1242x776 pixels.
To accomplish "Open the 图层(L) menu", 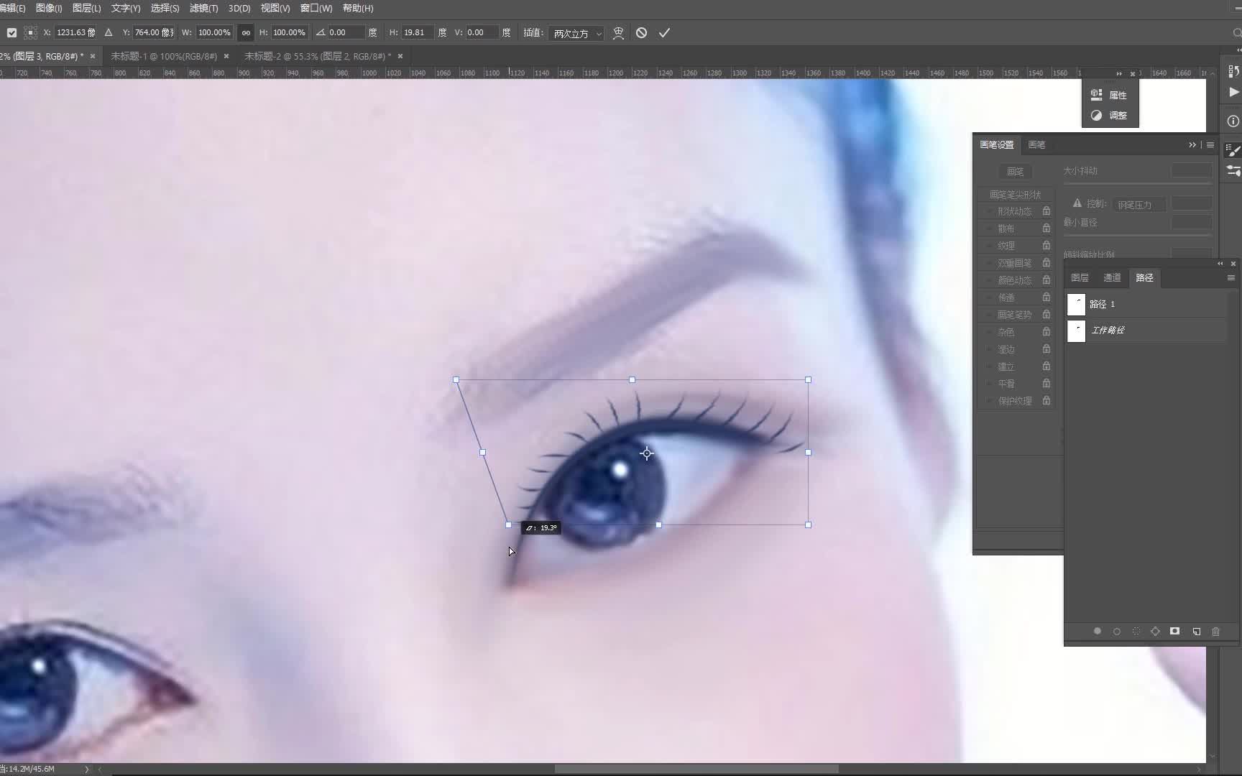I will coord(86,9).
